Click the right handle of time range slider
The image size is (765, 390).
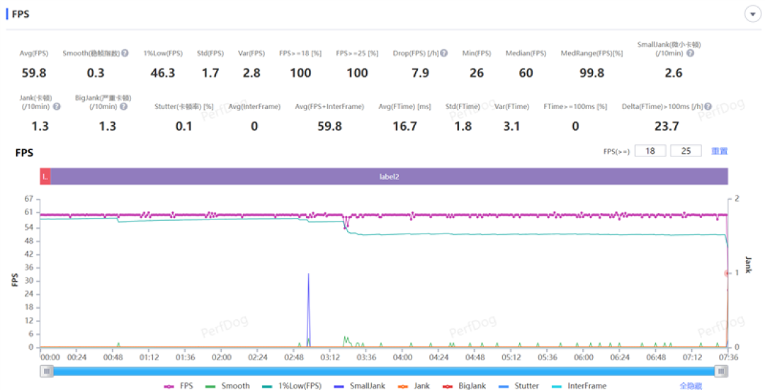tap(721, 372)
